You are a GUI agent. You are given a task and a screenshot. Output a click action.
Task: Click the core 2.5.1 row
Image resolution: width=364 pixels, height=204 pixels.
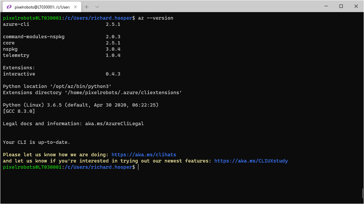[61, 43]
